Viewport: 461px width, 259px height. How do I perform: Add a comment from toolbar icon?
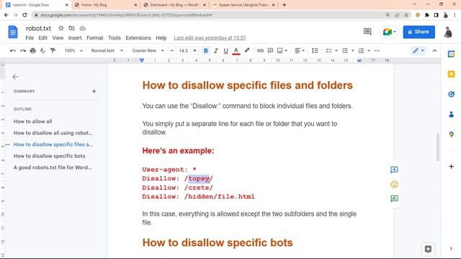pos(270,51)
